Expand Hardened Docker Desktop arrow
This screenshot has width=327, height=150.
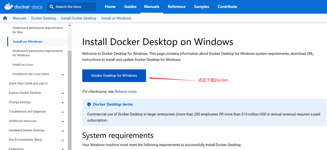[x=63, y=131]
